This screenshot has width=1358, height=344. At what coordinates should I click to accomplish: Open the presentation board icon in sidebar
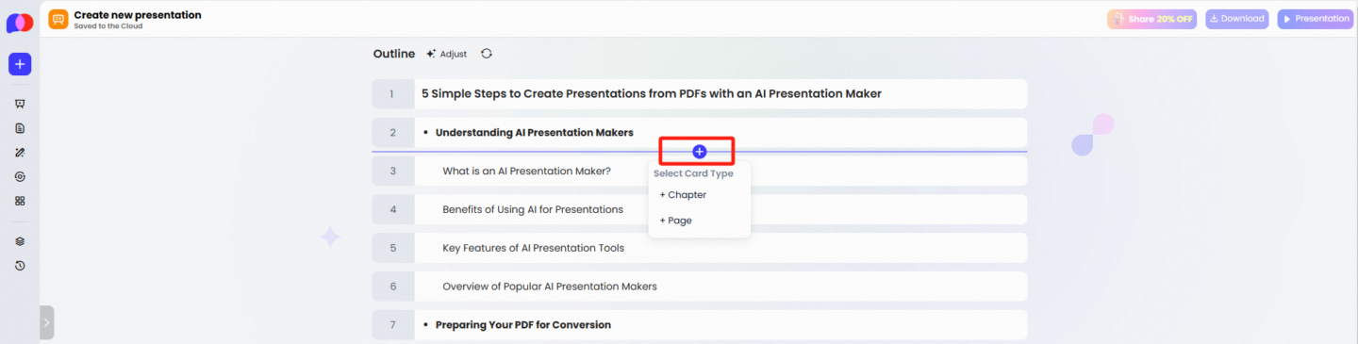[20, 104]
